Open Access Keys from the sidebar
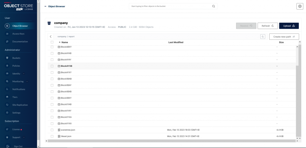The height and width of the screenshot is (148, 306). (x=18, y=34)
